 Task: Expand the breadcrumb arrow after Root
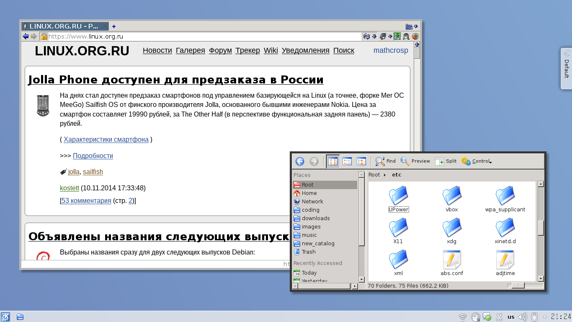pos(385,175)
